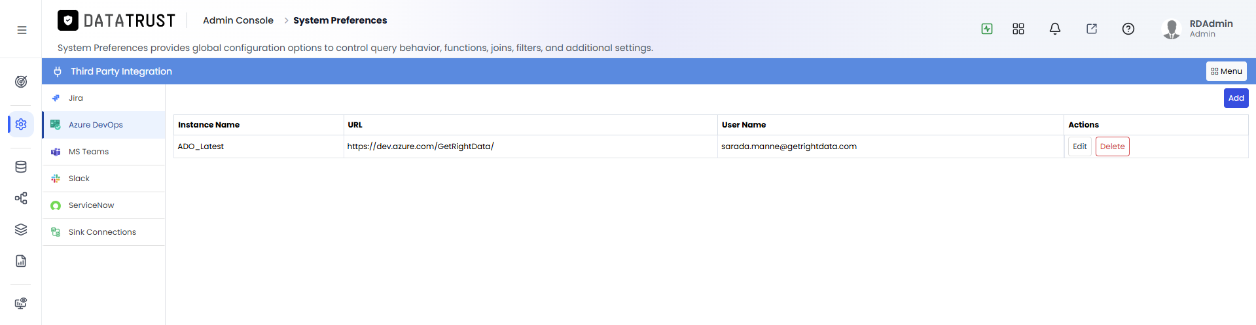
Task: Open Sink Connections section
Action: [103, 232]
